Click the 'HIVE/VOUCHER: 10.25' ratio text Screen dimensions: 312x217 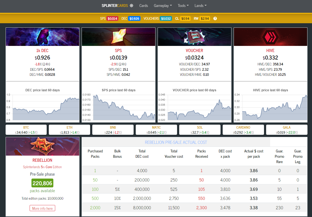click(x=270, y=75)
